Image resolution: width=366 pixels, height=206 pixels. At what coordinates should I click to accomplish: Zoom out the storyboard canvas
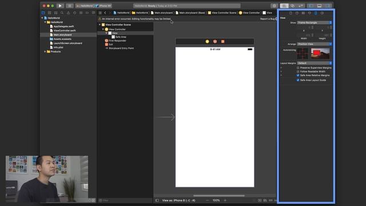(207, 200)
